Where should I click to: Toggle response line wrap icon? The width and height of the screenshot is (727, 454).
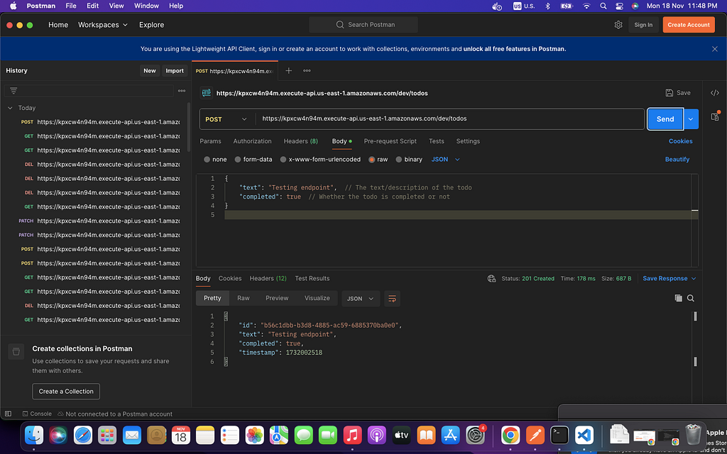(x=392, y=299)
